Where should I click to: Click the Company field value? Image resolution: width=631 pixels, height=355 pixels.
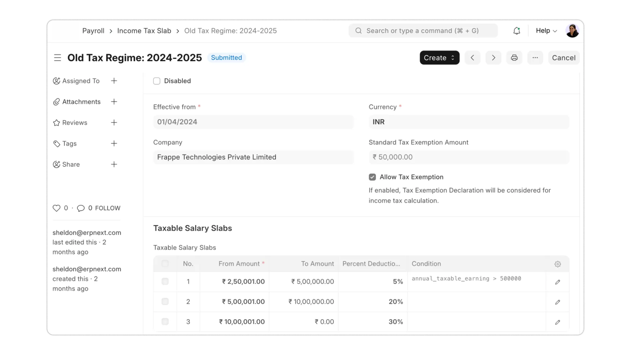253,157
